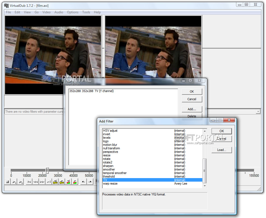Select the temporal smoother filter

pyautogui.click(x=152, y=173)
